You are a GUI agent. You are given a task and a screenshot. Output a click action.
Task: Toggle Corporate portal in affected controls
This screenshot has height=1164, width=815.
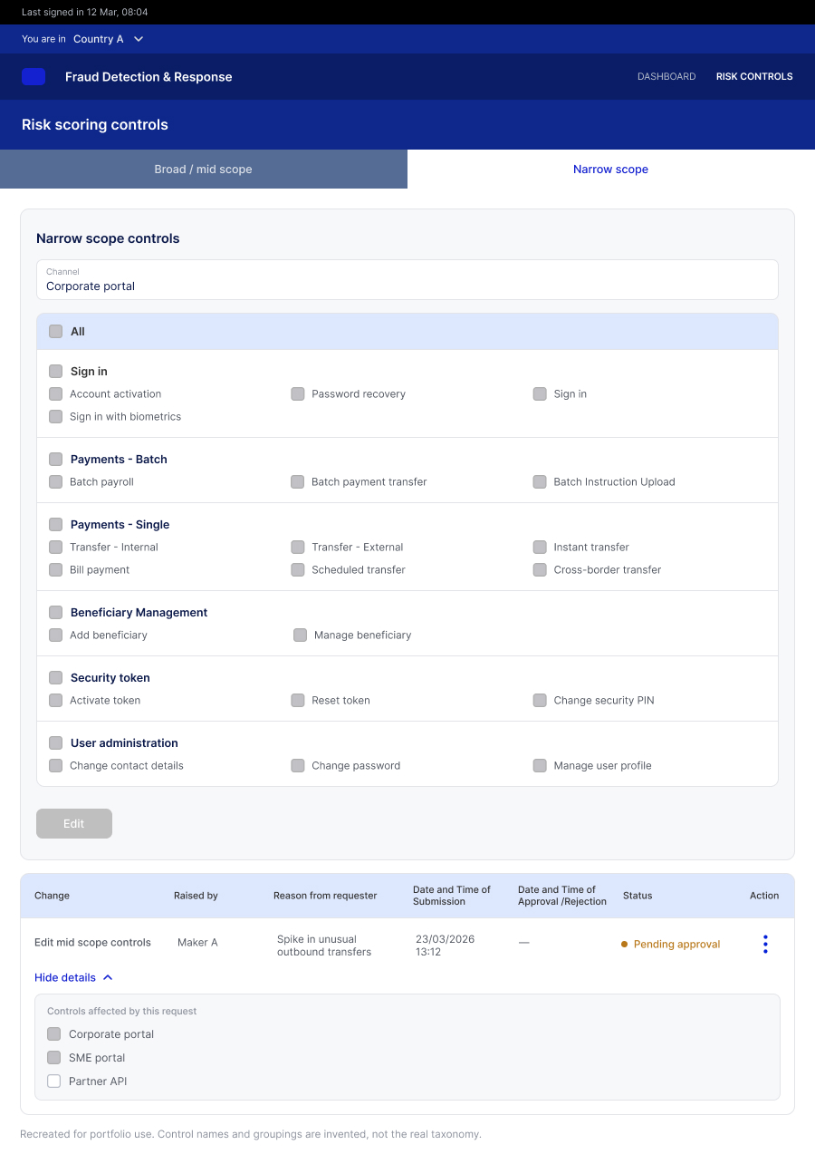point(54,1034)
